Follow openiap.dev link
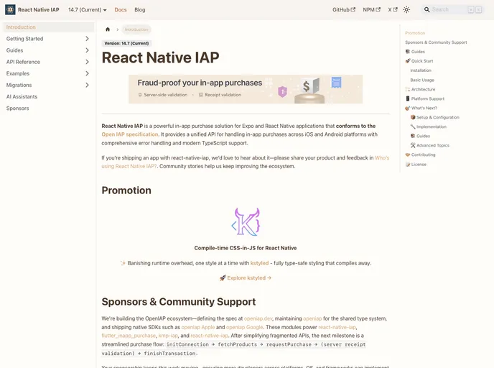Viewport: 494px width, 368px height. 258,318
